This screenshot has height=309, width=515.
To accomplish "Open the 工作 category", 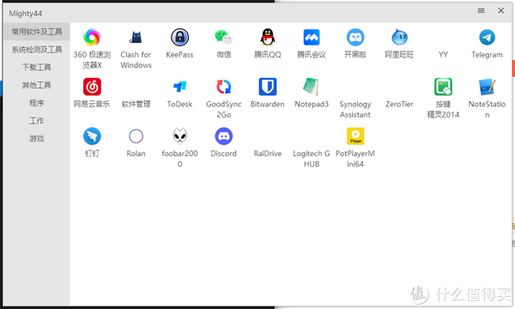I will pyautogui.click(x=37, y=120).
